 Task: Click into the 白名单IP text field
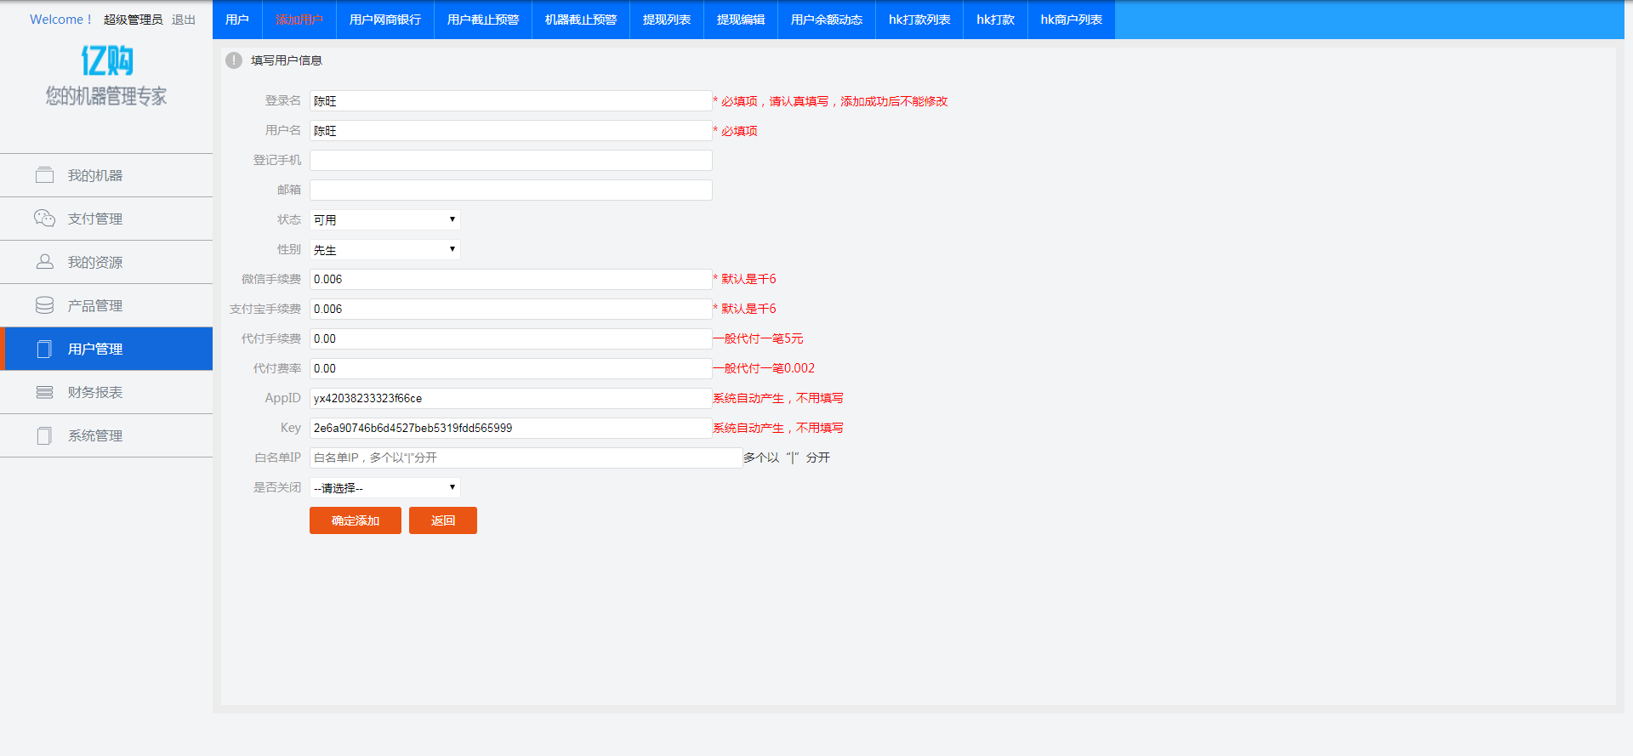pyautogui.click(x=526, y=458)
